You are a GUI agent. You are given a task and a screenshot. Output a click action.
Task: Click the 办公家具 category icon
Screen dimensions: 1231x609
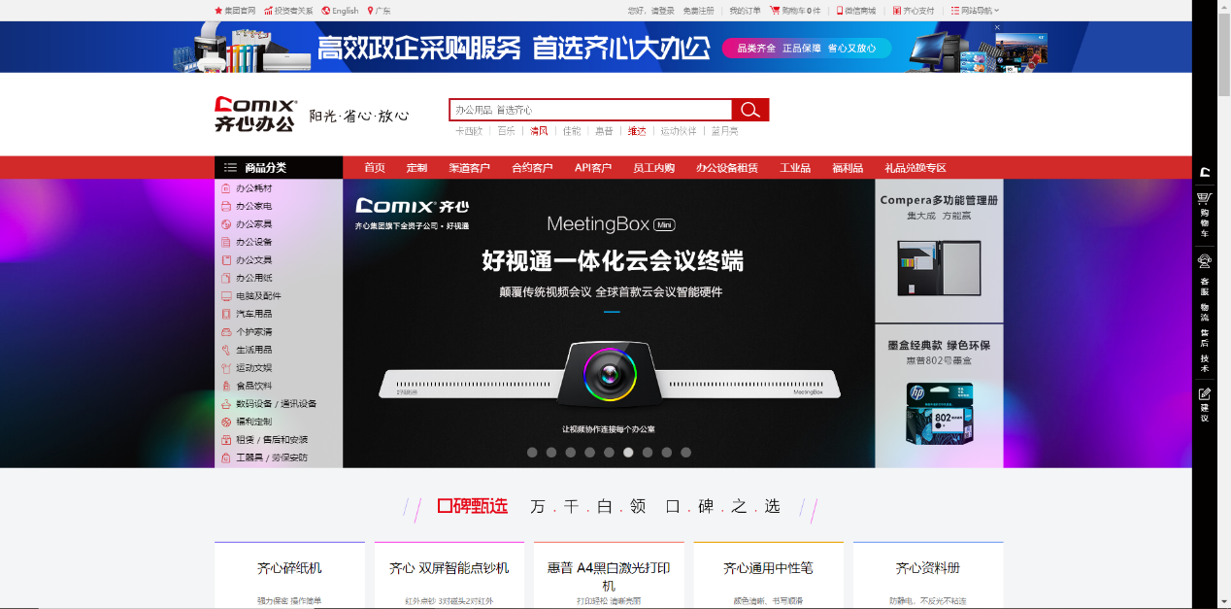[x=226, y=224]
